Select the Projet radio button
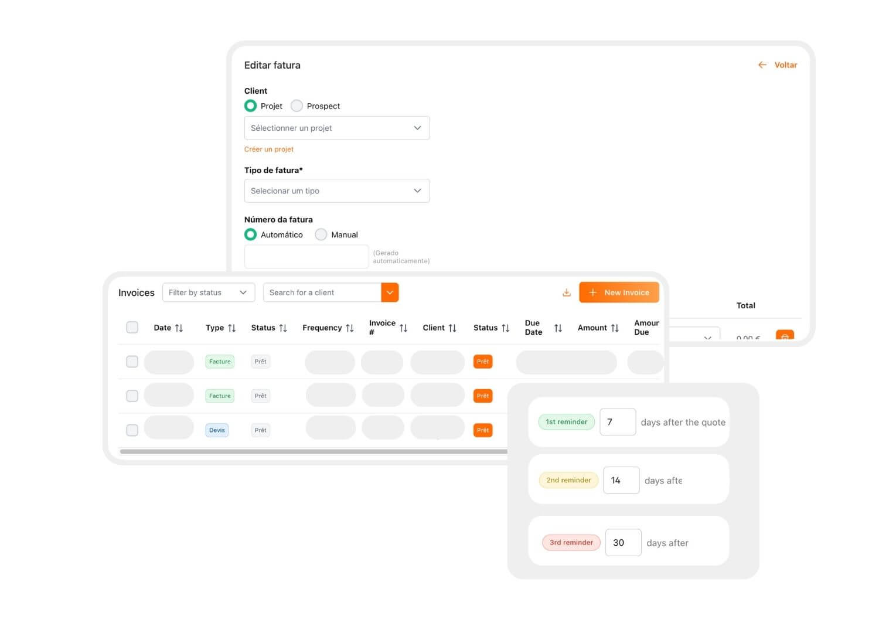Screen dimensions: 879x633 point(250,105)
